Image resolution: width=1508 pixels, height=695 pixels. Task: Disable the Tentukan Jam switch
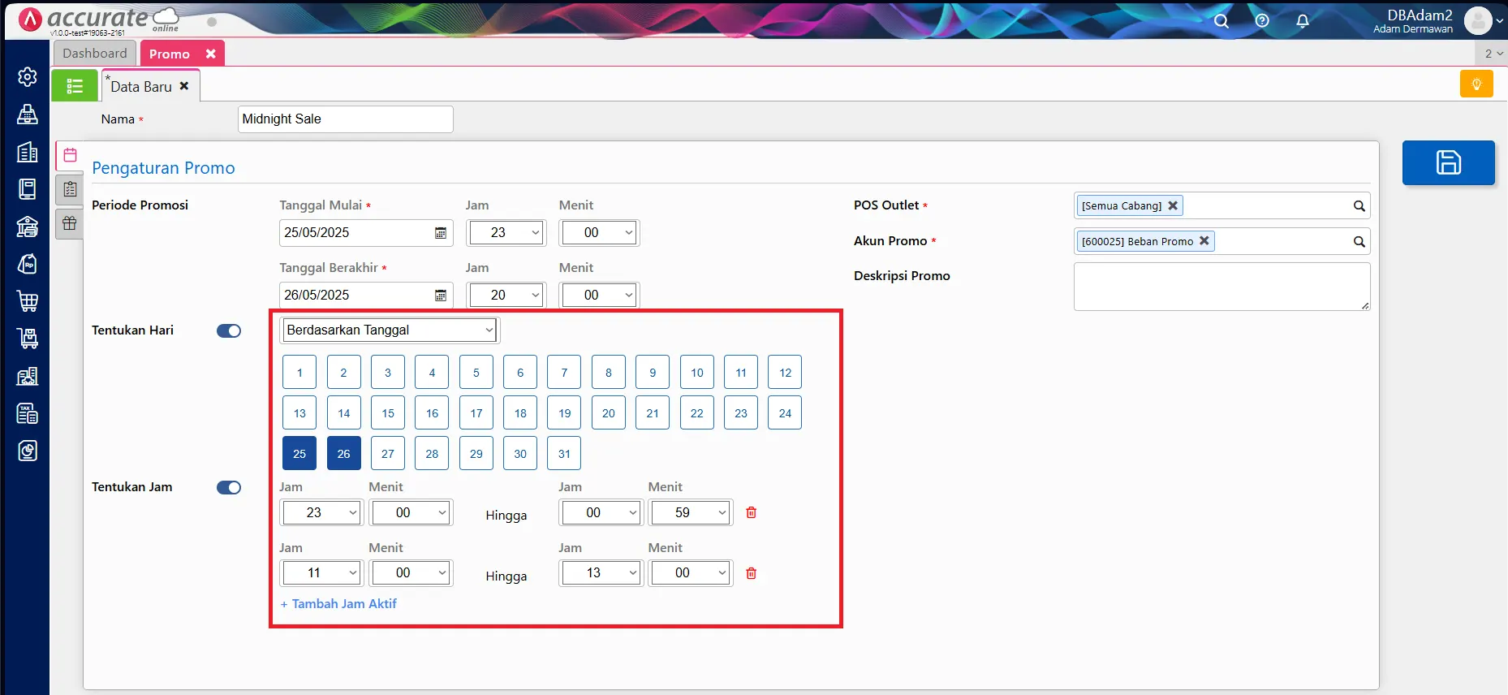point(229,487)
